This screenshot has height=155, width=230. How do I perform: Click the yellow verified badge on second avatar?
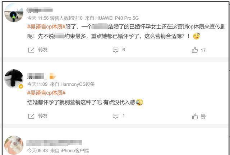21,86
